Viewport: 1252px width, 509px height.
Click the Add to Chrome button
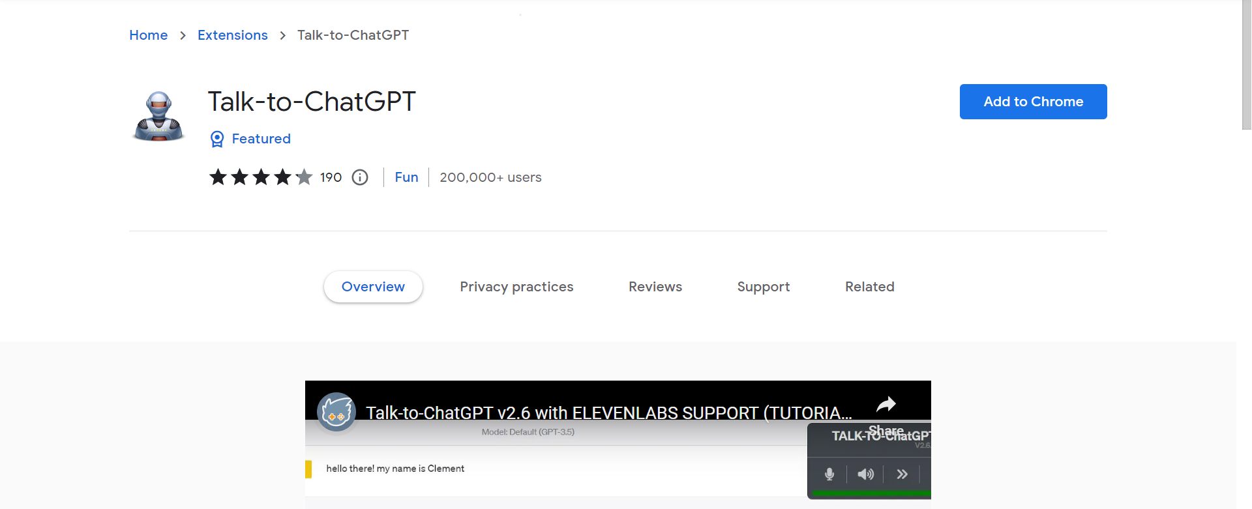pos(1034,102)
